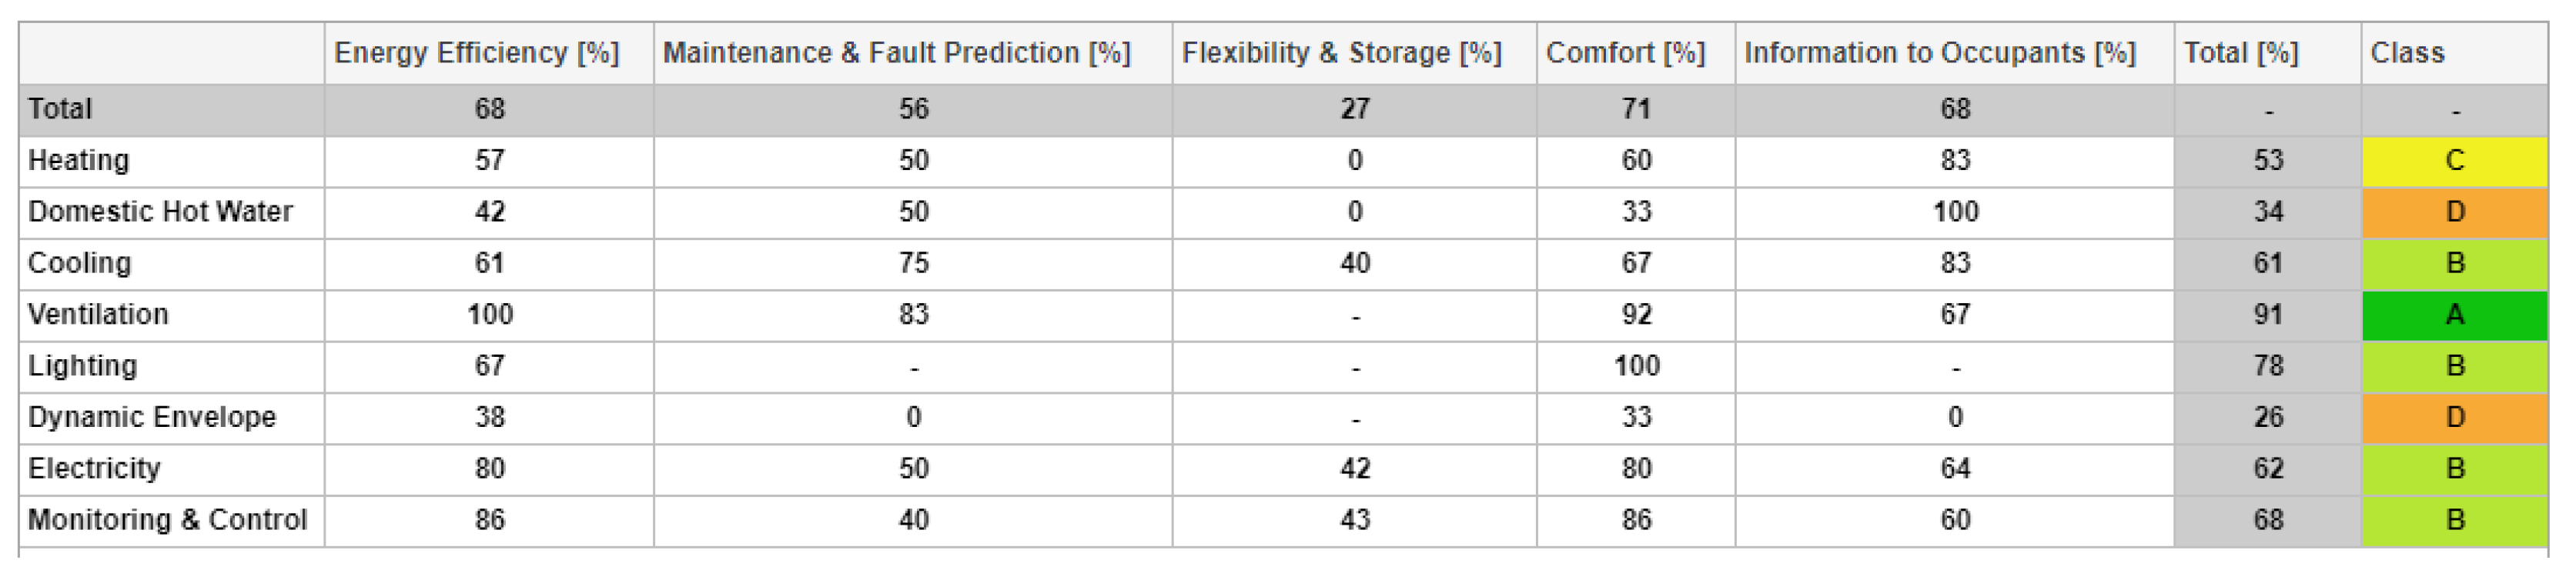Click the Lighting total value 78
Viewport: 2576px width, 570px height.
2267,366
